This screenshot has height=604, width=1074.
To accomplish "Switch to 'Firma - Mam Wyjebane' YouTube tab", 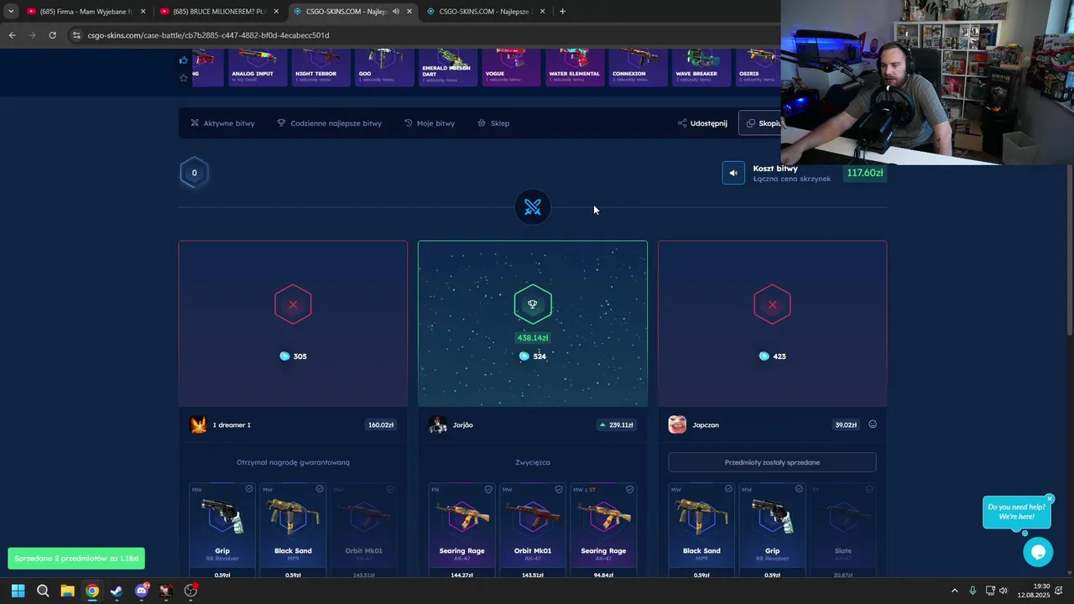I will (86, 11).
